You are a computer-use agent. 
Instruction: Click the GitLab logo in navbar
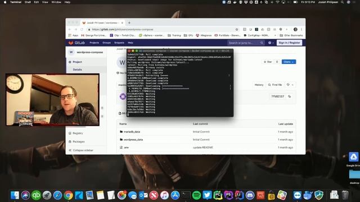[x=76, y=43]
